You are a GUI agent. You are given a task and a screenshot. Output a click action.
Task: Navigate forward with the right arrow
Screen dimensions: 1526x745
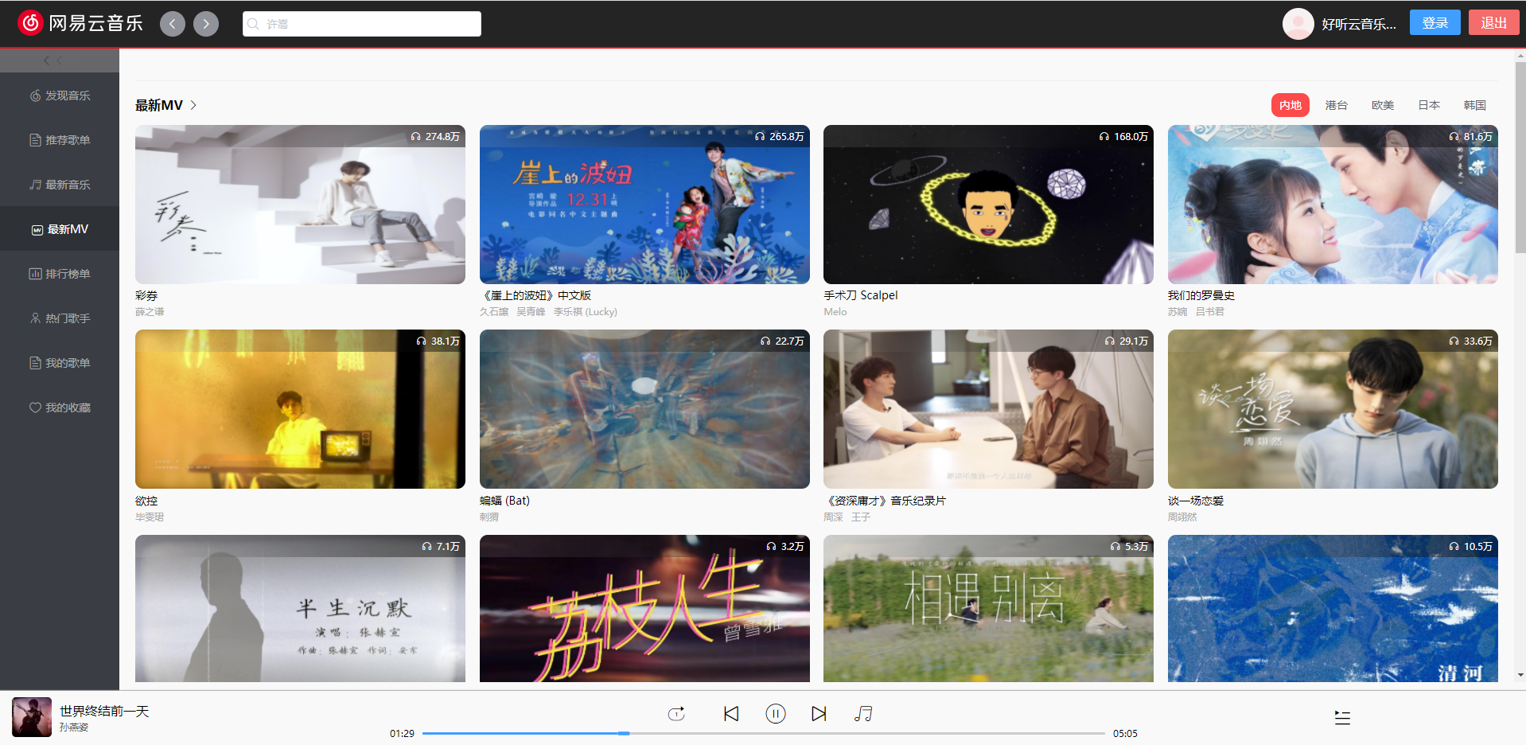point(205,23)
